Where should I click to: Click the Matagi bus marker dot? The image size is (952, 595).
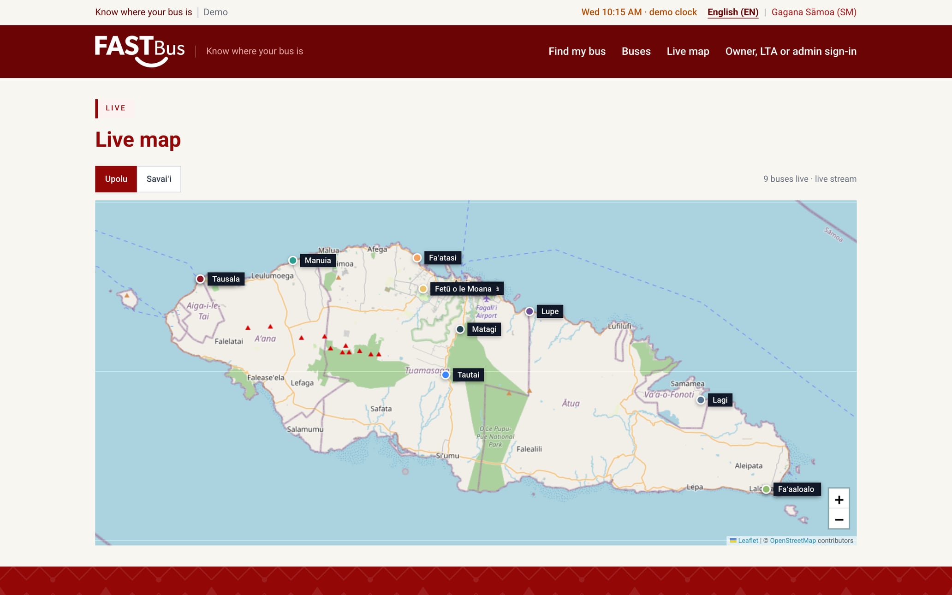pyautogui.click(x=460, y=329)
